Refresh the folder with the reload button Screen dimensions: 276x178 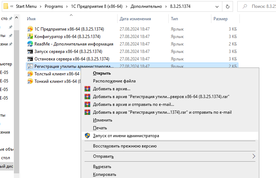click(x=228, y=6)
